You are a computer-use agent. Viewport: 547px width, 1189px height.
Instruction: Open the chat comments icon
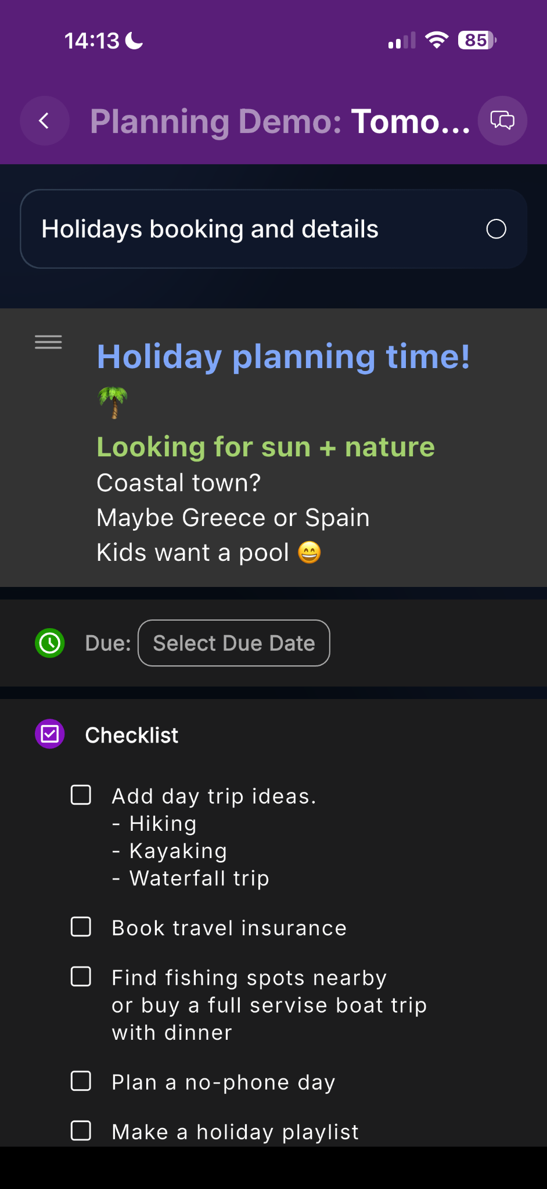click(502, 121)
